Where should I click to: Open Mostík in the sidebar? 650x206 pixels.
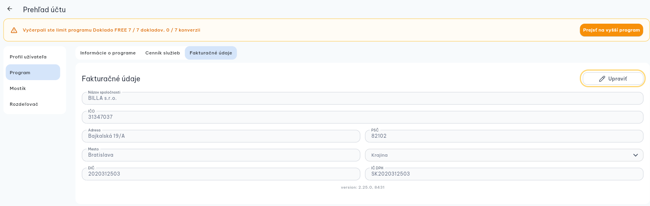33,88
